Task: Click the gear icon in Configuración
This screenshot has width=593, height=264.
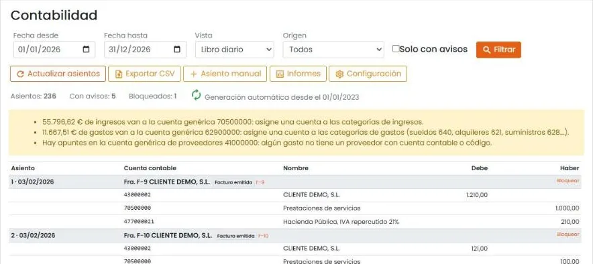Action: [339, 74]
